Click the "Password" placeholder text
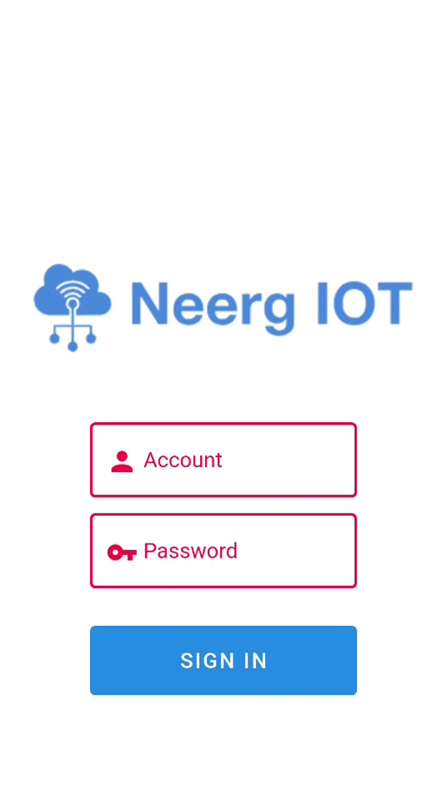The height and width of the screenshot is (795, 447). click(190, 551)
